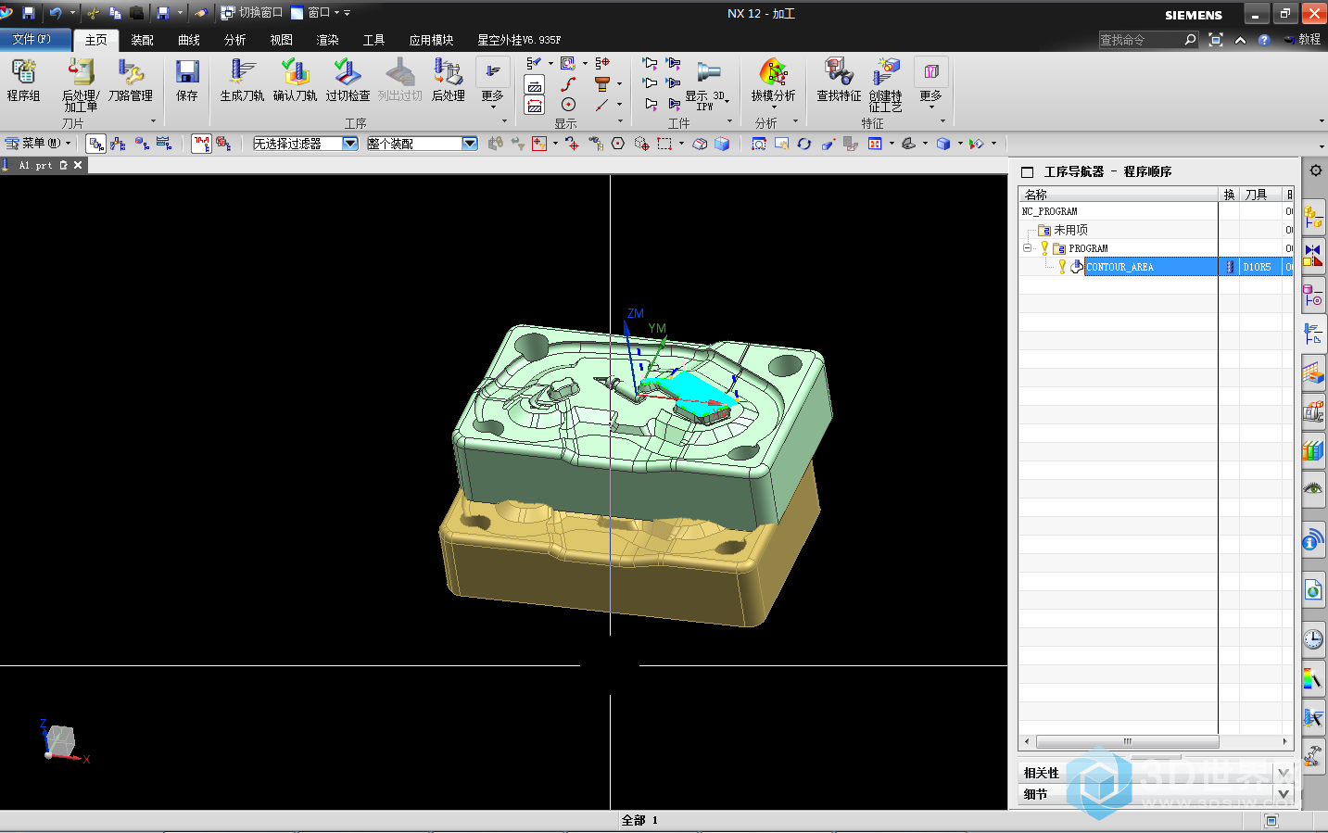Click the Machine Tool View toolbar icon

point(118,144)
